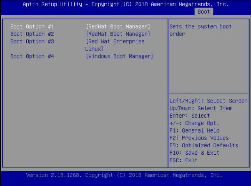251x186 pixels.
Task: Open Boot Option #2 RedHat Boot Manager value
Action: (118, 34)
